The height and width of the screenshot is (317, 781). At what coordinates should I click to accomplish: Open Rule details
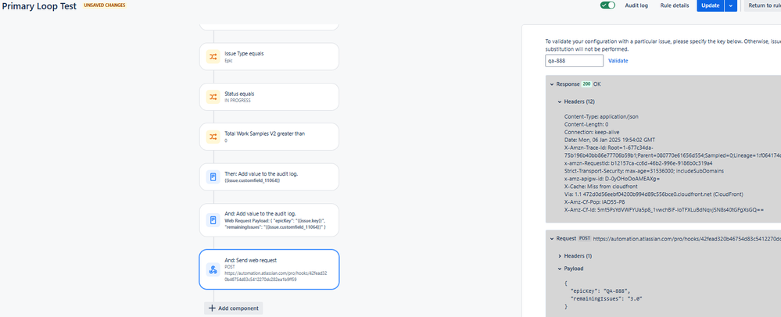675,5
